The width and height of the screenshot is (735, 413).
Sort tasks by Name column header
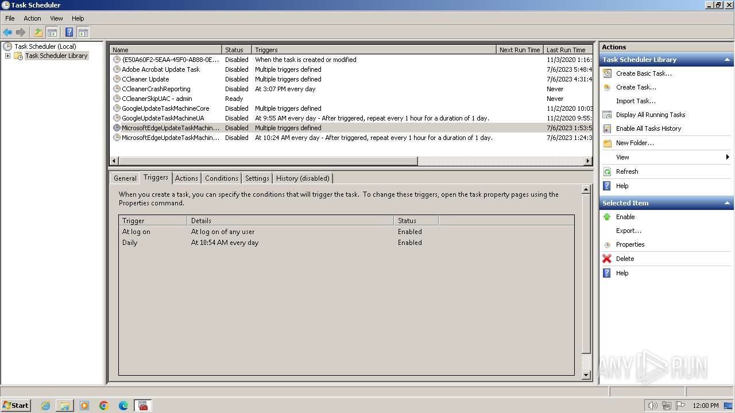tap(165, 50)
